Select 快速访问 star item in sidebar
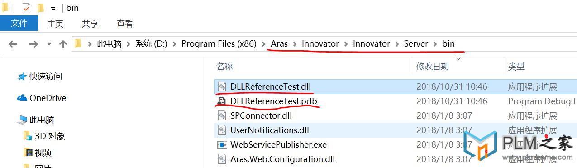 pyautogui.click(x=40, y=77)
